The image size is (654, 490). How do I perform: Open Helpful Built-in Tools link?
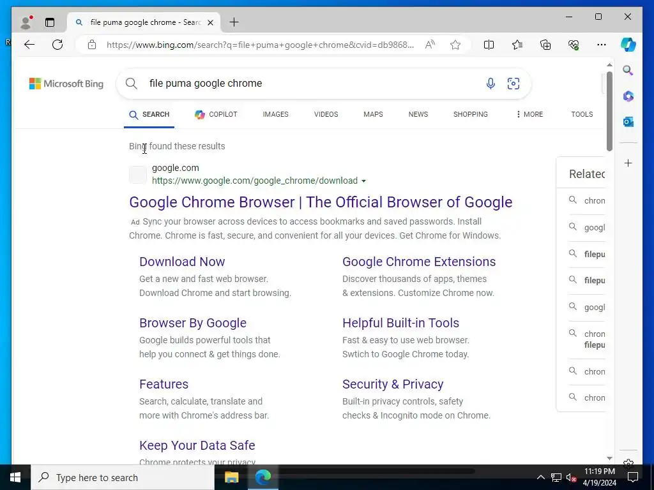[x=400, y=323]
